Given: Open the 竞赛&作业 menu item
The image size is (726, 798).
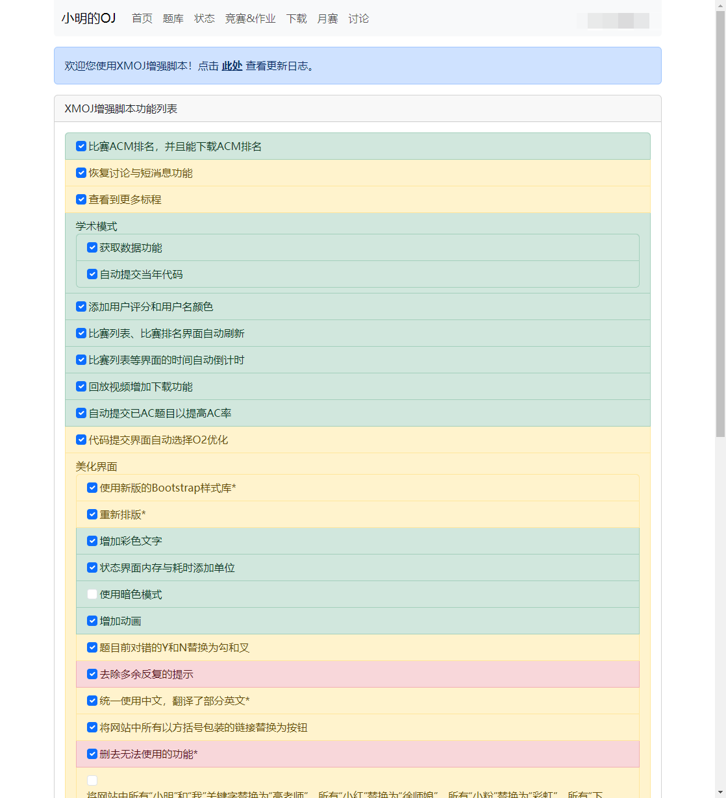Looking at the screenshot, I should click(x=250, y=19).
